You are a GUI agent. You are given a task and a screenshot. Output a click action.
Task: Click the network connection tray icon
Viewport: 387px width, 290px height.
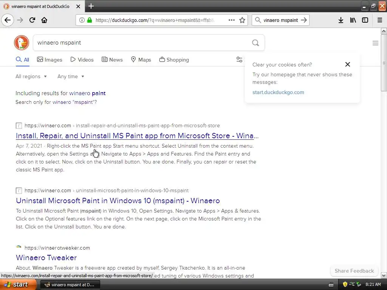(352, 284)
